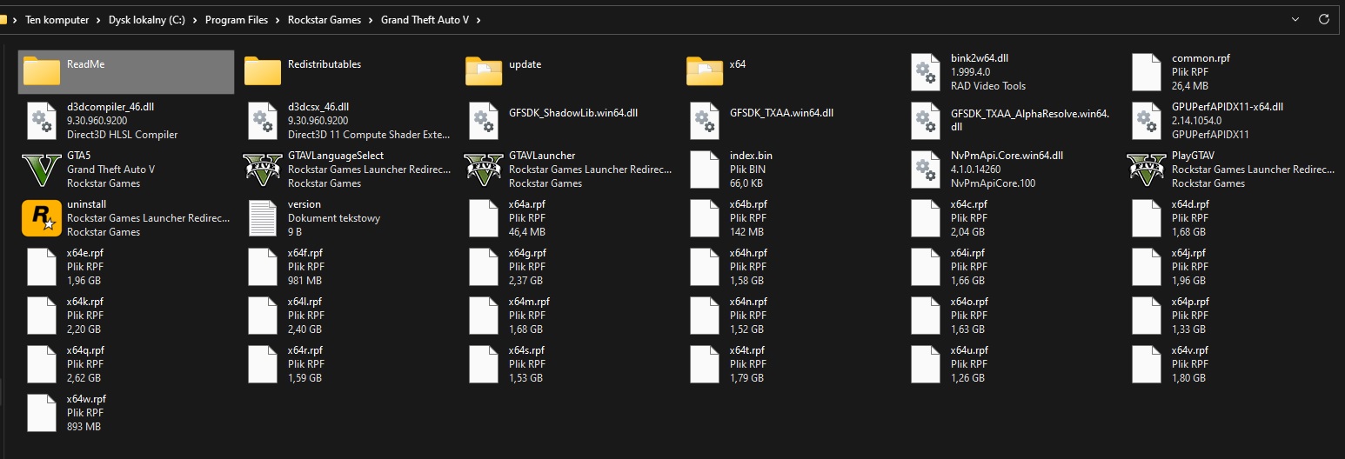Select the x64 folder icon
Screen dimensions: 1345x459
point(704,71)
